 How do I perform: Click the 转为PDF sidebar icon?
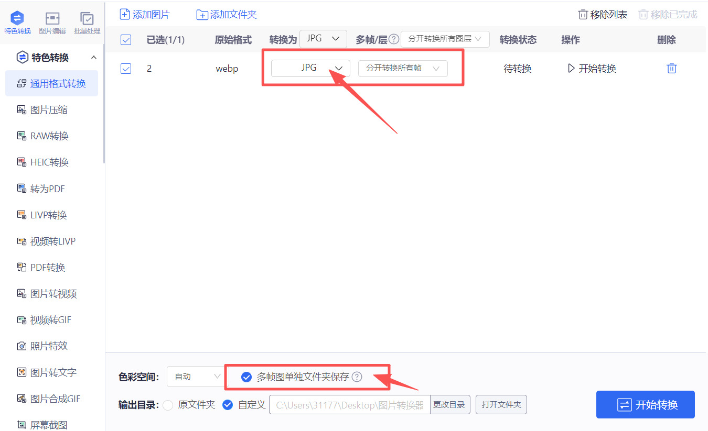pos(22,189)
